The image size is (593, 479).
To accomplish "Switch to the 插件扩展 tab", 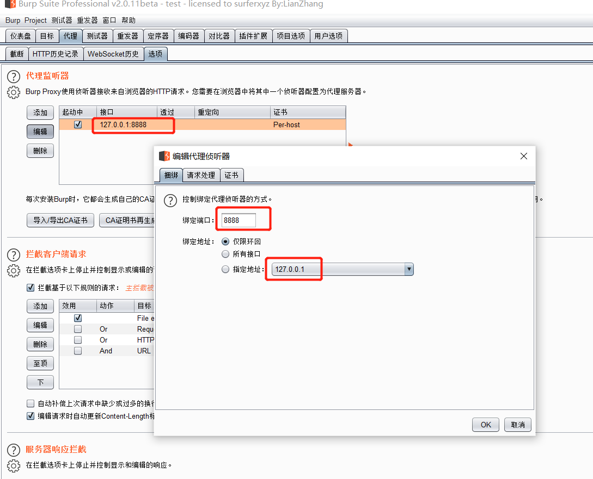I will point(253,36).
